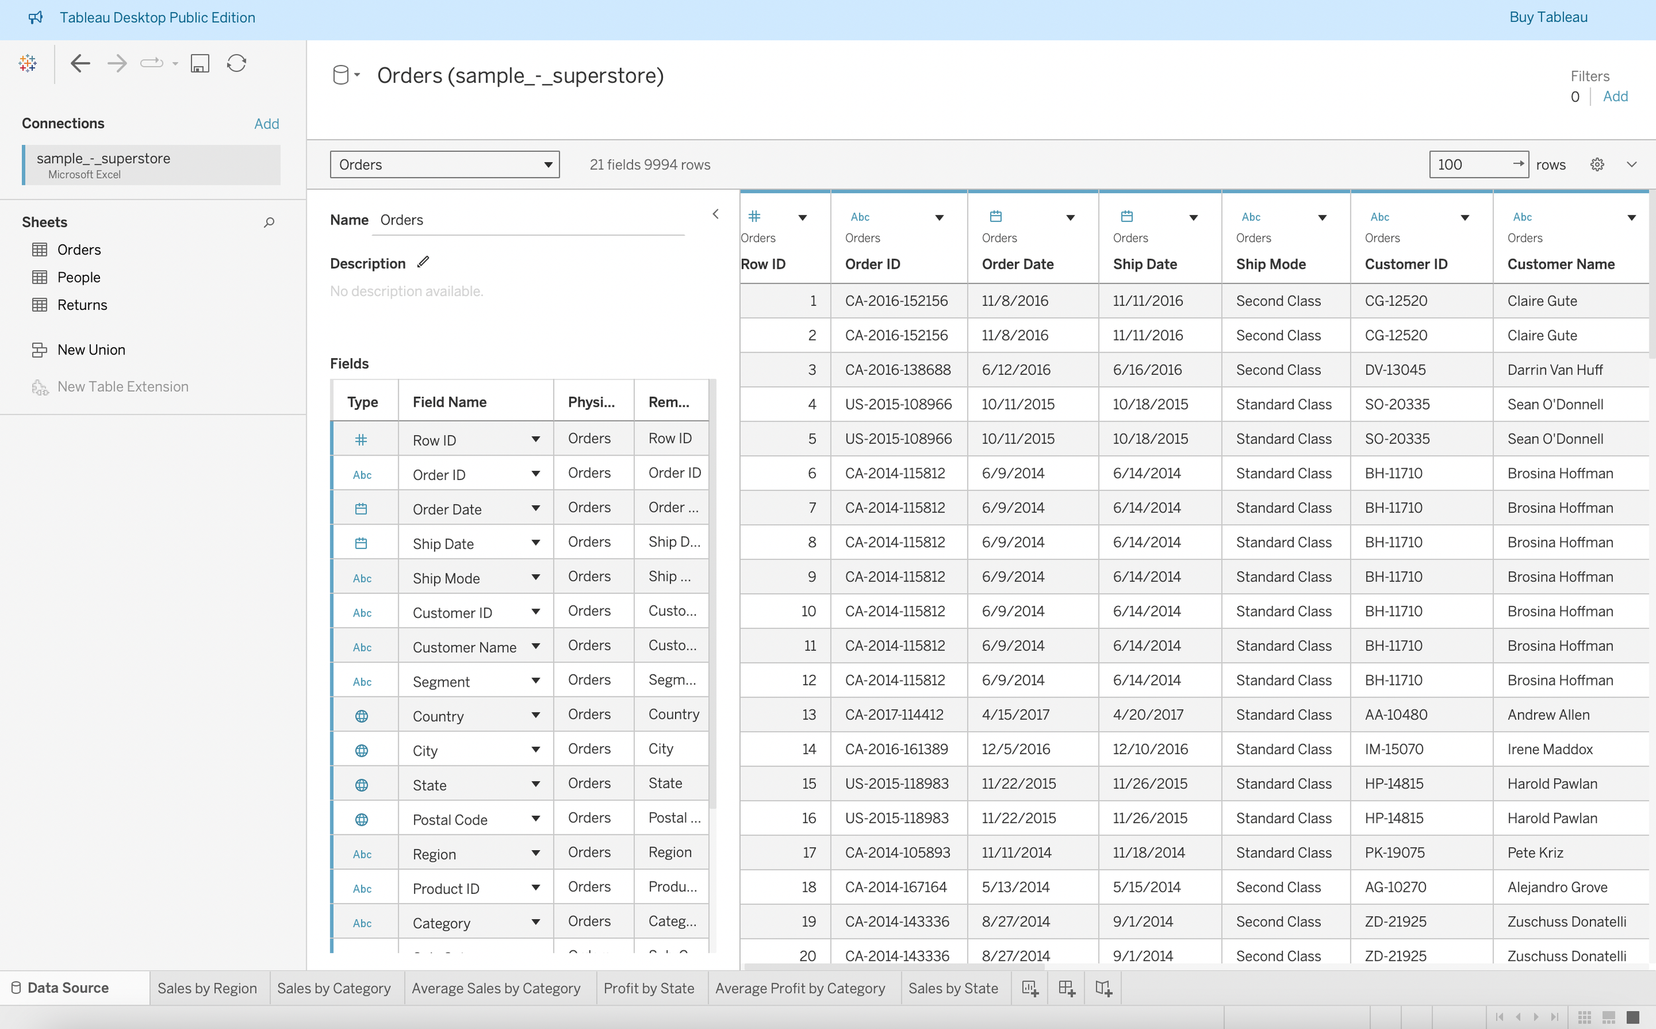The height and width of the screenshot is (1029, 1656).
Task: Click the search sheets magnifier icon
Action: 269,222
